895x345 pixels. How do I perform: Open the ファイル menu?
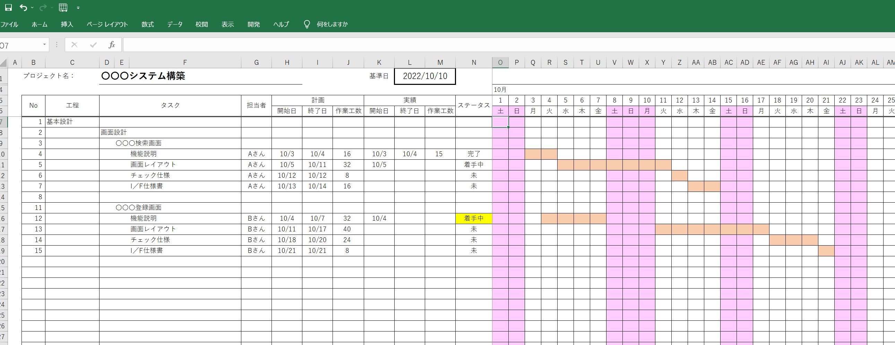(10, 24)
